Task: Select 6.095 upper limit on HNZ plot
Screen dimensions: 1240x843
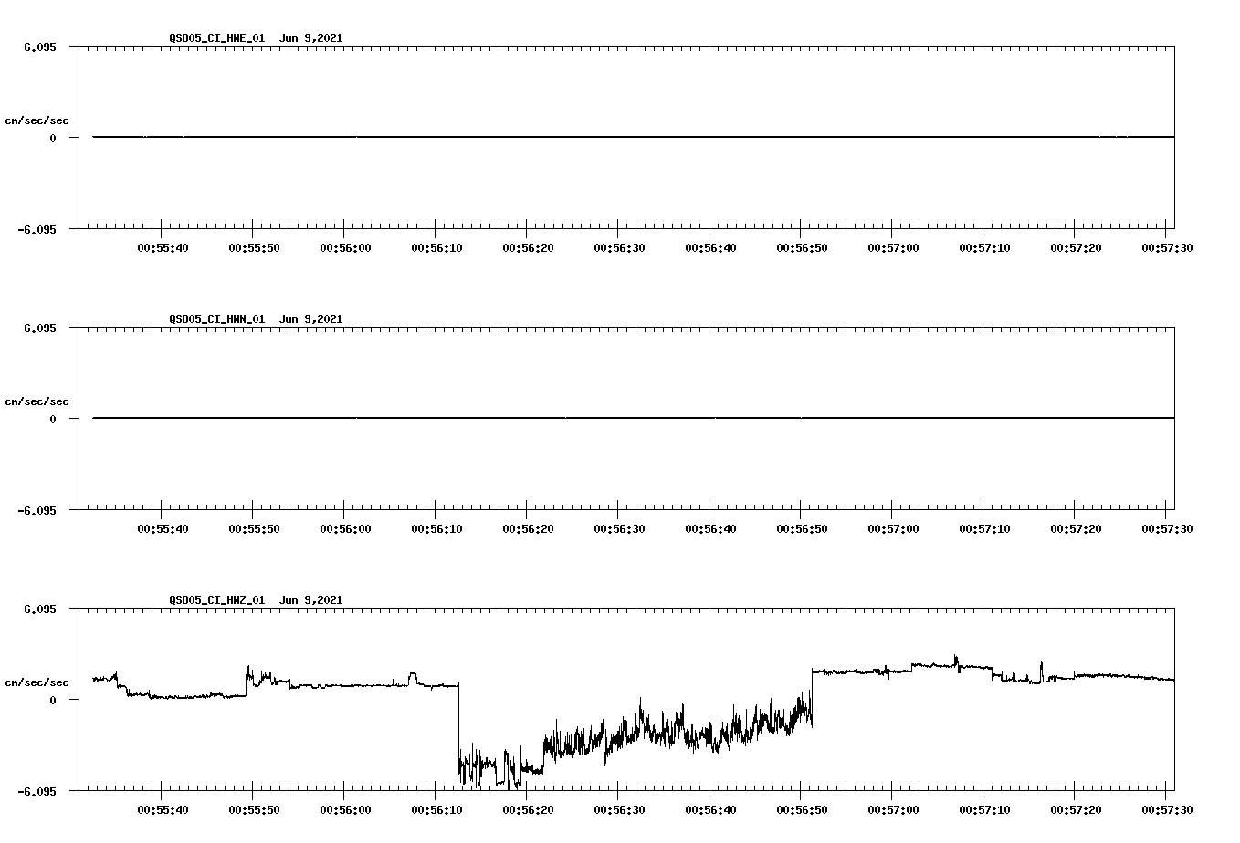Action: tap(40, 609)
